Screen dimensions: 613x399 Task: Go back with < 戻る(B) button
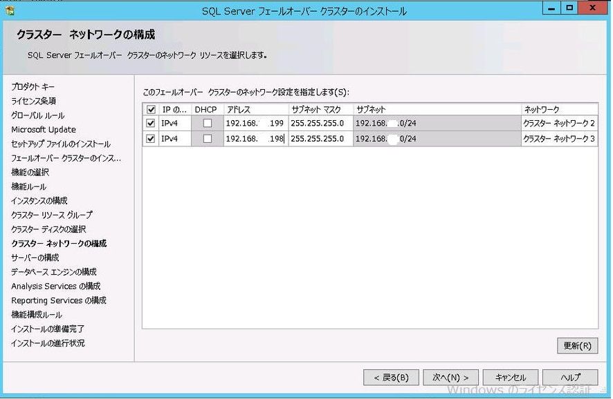point(391,378)
